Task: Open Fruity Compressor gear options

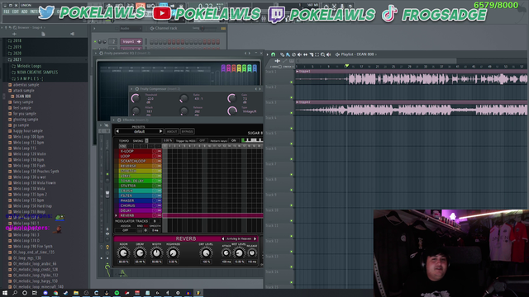Action: tap(137, 89)
